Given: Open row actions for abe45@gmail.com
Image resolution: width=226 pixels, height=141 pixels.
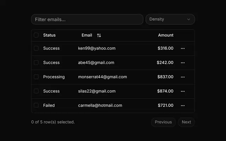Looking at the screenshot, I should tap(183, 63).
